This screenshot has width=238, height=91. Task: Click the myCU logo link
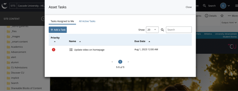point(232,46)
